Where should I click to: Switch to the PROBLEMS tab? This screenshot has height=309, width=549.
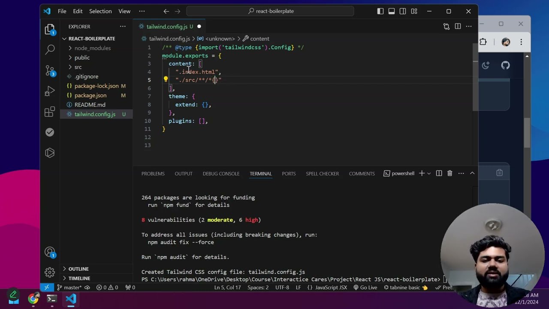click(153, 173)
